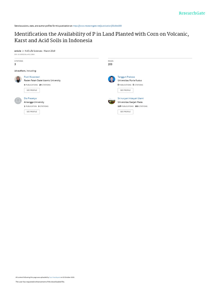The width and height of the screenshot is (216, 288).
Task: Open the Suci Handayani uploader link
Action: pyautogui.click(x=55, y=277)
